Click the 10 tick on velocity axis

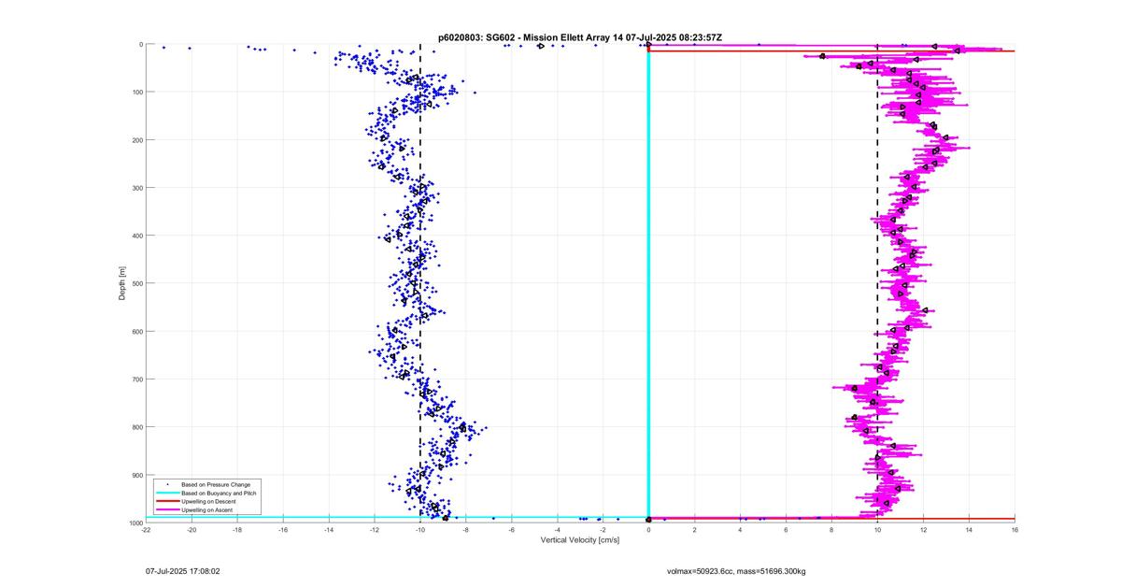click(878, 530)
